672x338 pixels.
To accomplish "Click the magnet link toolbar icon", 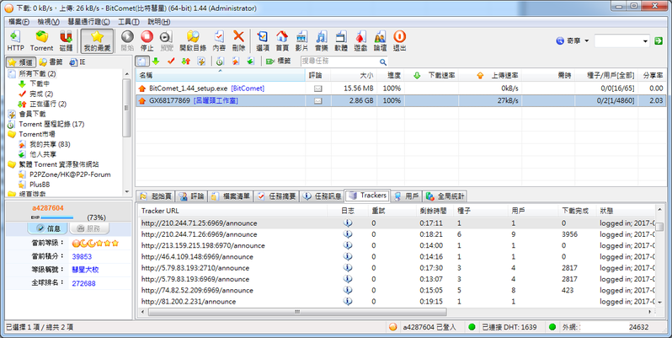I will 66,41.
